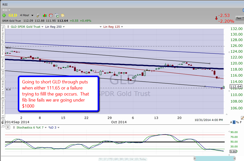Close the Stochastics pane with X icon
This screenshot has height=161, width=244.
[x=8, y=127]
